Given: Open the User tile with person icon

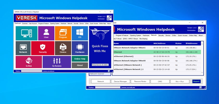Looking at the screenshot, I should pos(46,33).
